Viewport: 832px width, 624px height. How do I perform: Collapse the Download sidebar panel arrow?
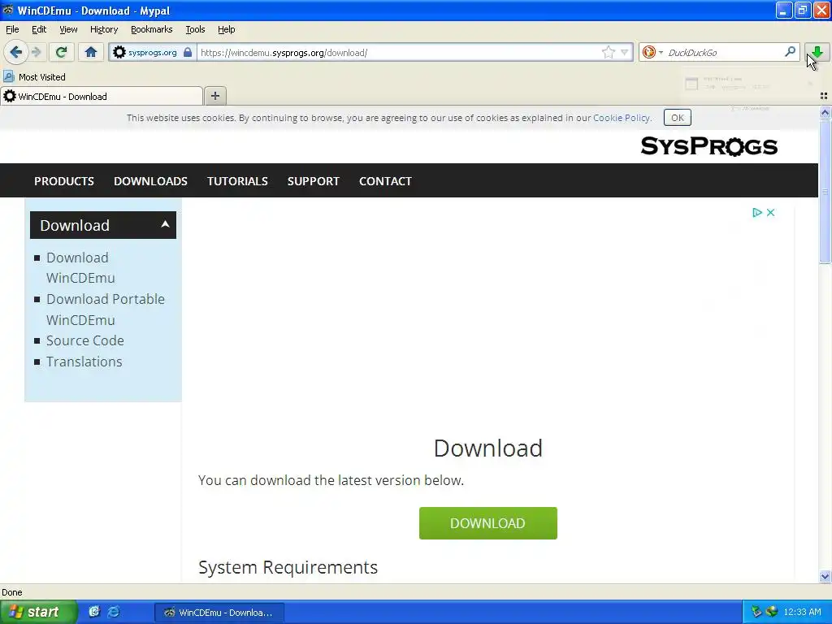click(x=165, y=224)
